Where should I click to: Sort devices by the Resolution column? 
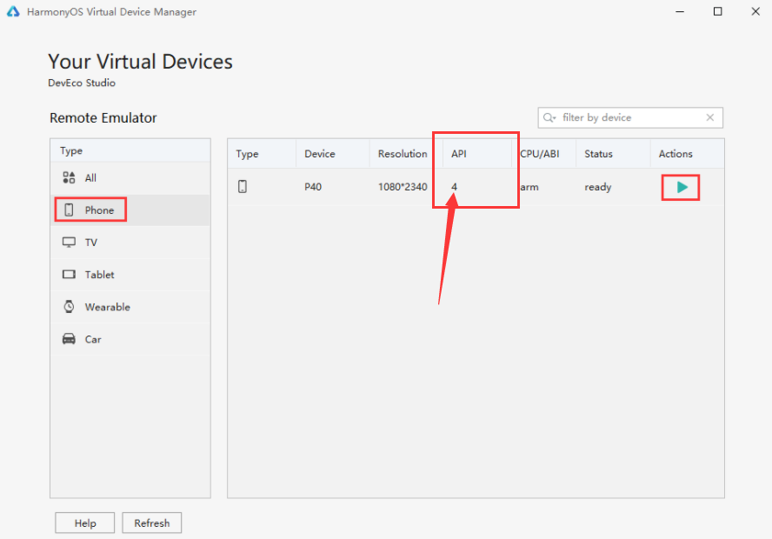401,153
